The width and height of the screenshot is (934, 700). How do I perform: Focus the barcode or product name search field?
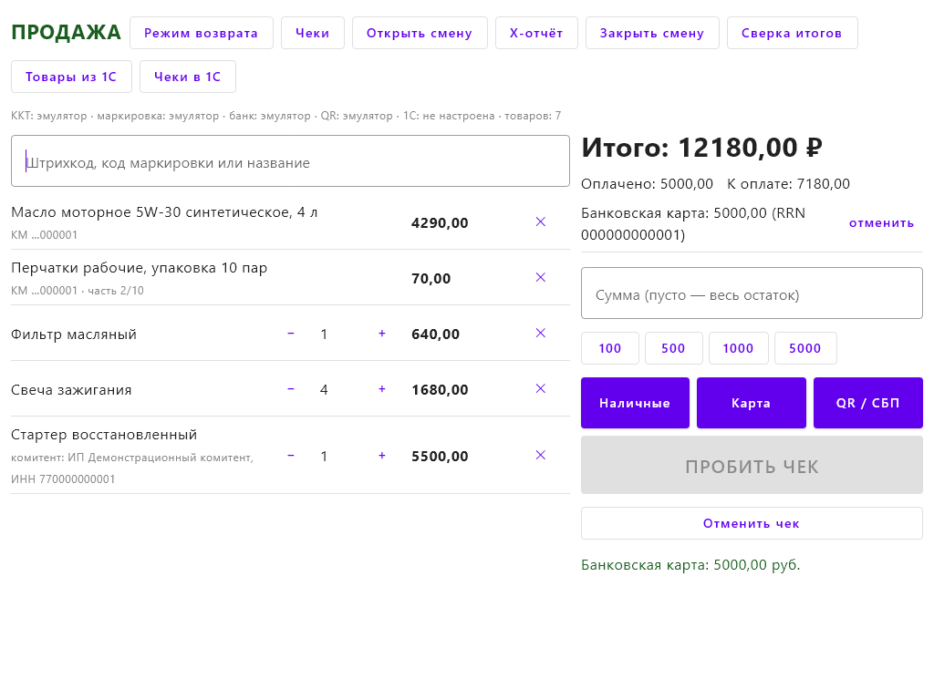291,161
